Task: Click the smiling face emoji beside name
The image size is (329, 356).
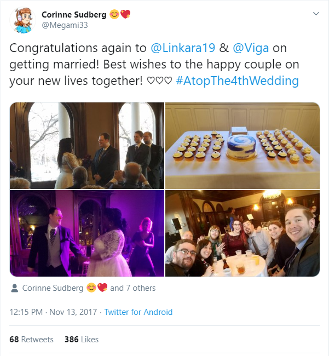Action: [114, 15]
